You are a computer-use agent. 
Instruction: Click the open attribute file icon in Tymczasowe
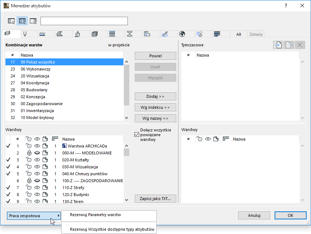278,45
